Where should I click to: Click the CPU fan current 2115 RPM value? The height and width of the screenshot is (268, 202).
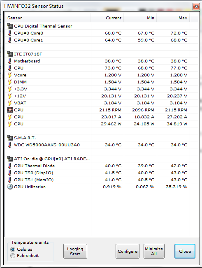110,110
